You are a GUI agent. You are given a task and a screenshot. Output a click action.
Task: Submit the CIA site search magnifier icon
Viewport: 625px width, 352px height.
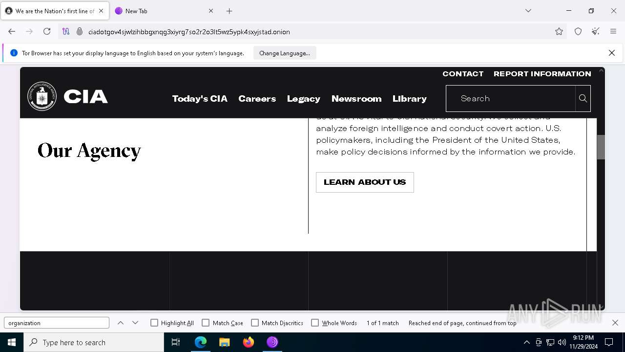[x=583, y=98]
